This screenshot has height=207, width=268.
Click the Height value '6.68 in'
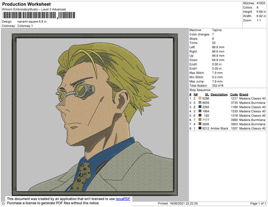click(x=261, y=12)
